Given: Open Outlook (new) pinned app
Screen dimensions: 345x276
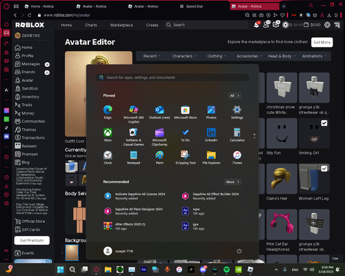Looking at the screenshot, I should [x=159, y=112].
